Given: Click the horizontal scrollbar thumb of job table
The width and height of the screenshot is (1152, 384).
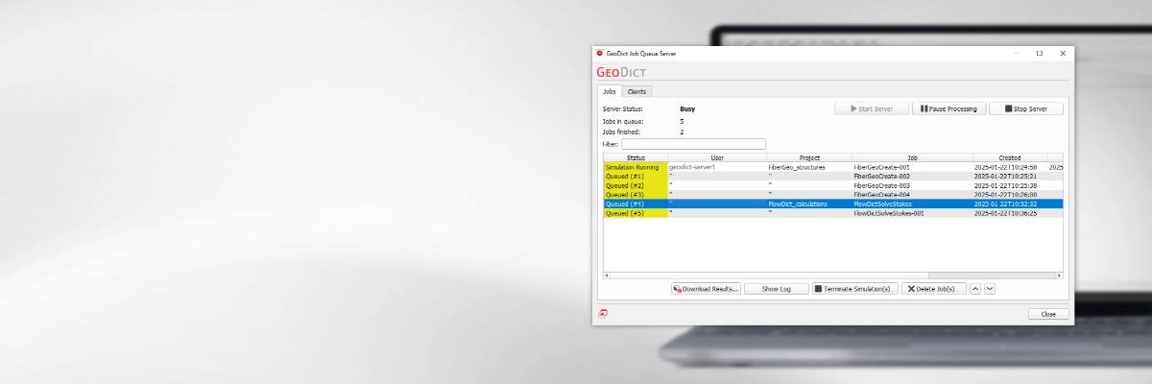Looking at the screenshot, I should pyautogui.click(x=768, y=275).
